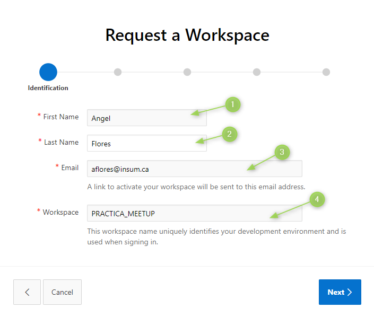374x317 pixels.
Task: Click the green annotation badge numbered 1
Action: pyautogui.click(x=232, y=104)
